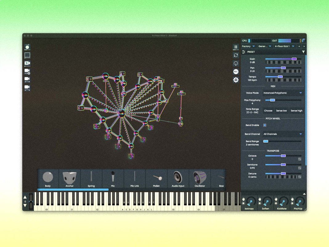Click the hand icon beside Isotropy knob
Viewport: 329px width, 247px height.
243,199
